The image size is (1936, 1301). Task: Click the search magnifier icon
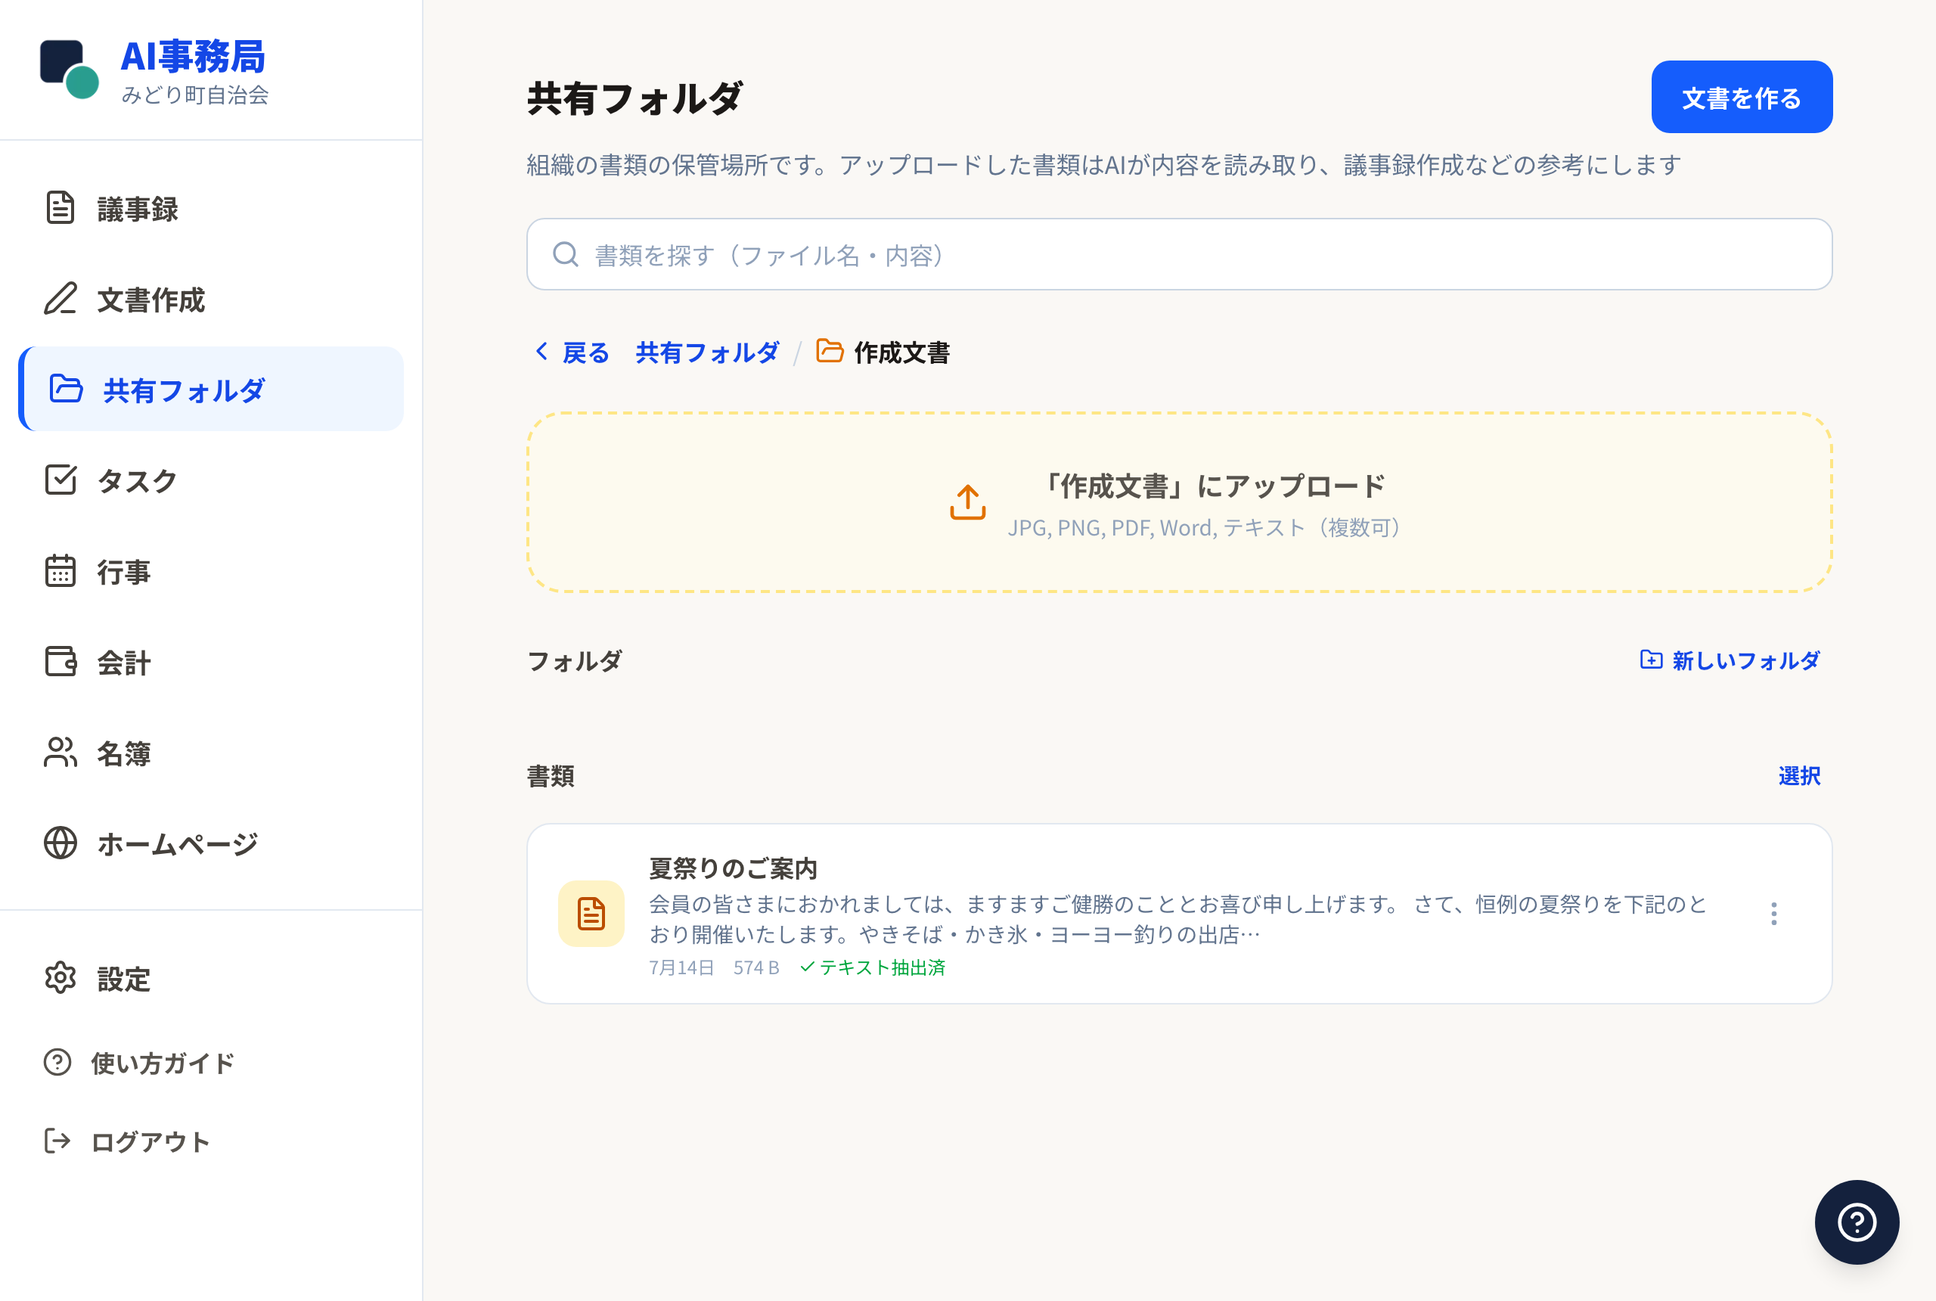coord(566,254)
